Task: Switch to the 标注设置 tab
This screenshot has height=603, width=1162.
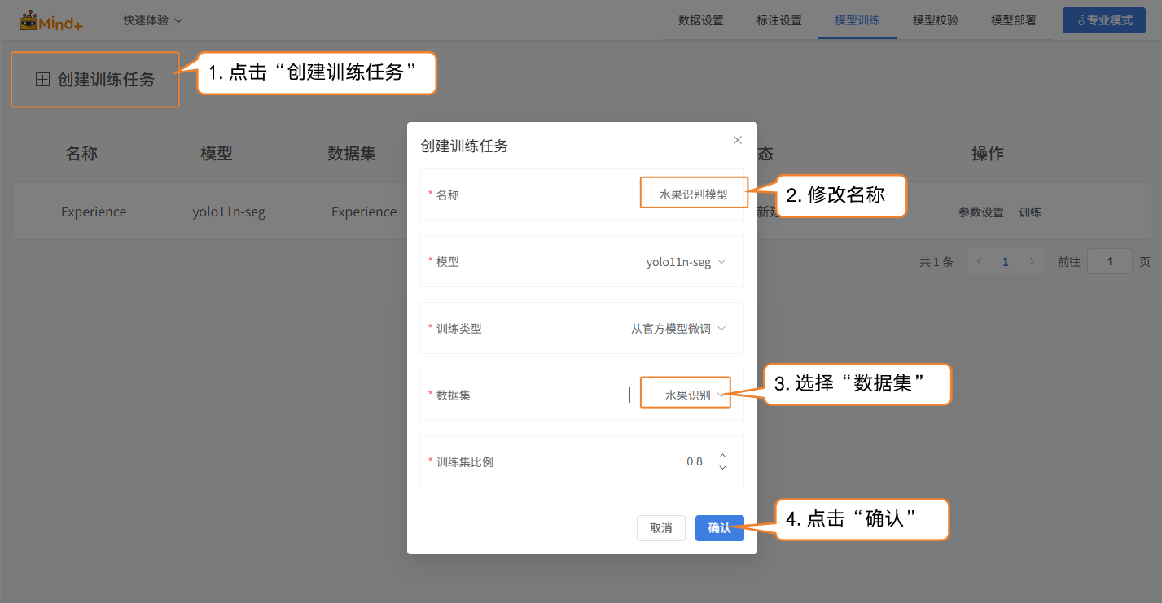Action: coord(778,20)
